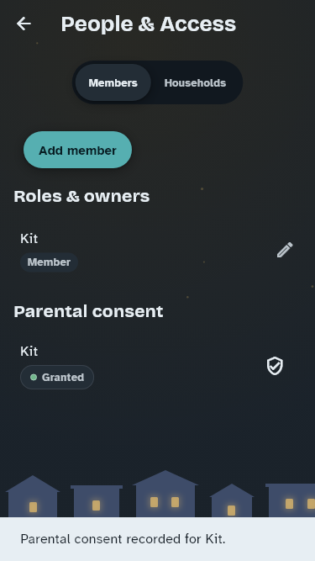Tap the flat-roof house second from left
Image resolution: width=315 pixels, height=561 pixels.
[x=97, y=501]
